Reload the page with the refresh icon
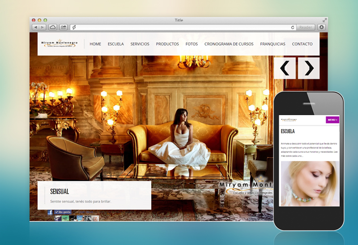 click(293, 27)
